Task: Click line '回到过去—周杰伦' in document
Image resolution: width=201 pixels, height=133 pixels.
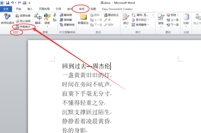Action: pos(86,66)
